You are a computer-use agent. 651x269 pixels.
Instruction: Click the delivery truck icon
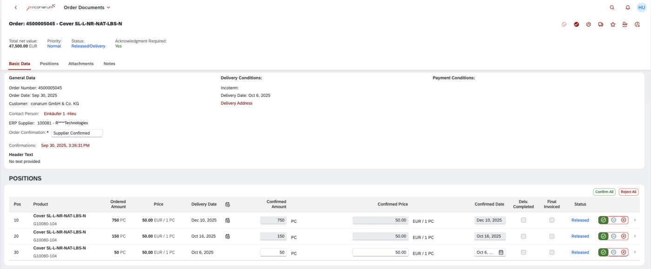(x=601, y=24)
